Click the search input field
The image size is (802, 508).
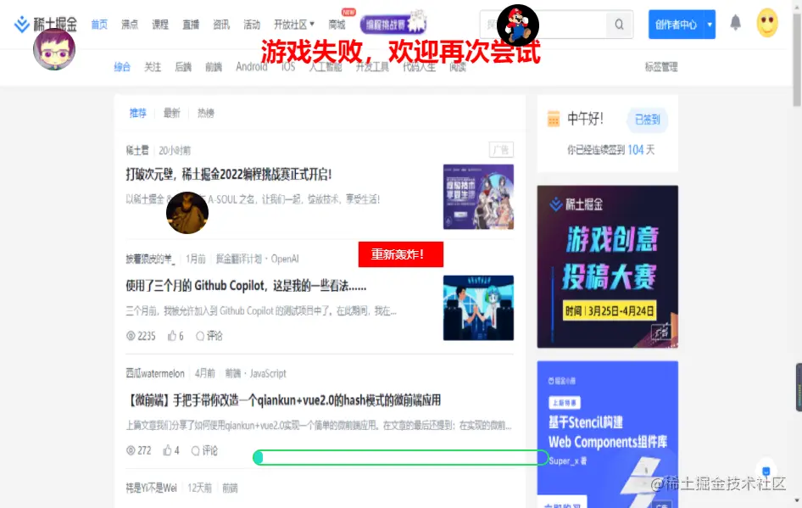point(543,25)
